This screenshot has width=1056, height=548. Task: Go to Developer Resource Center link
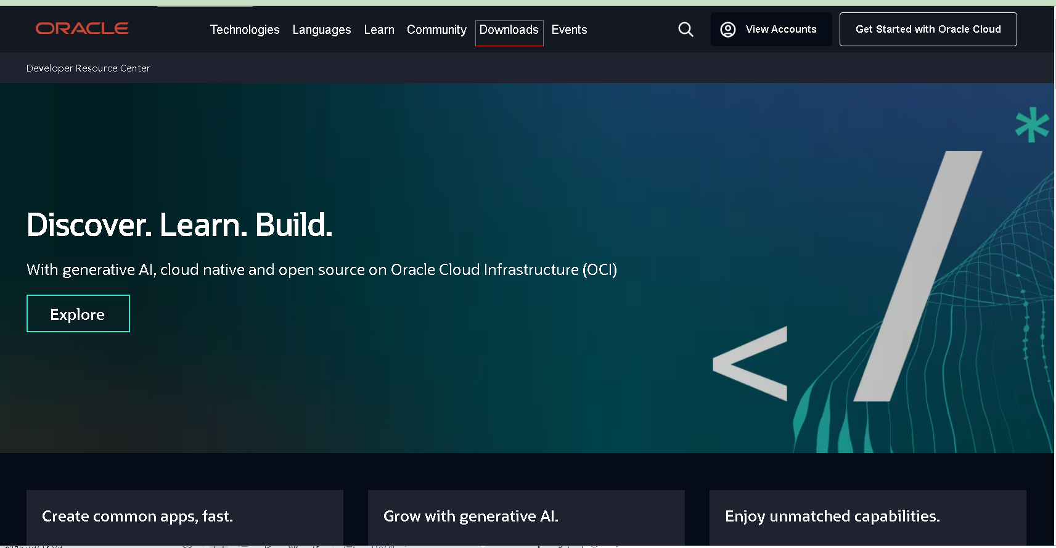(x=88, y=68)
